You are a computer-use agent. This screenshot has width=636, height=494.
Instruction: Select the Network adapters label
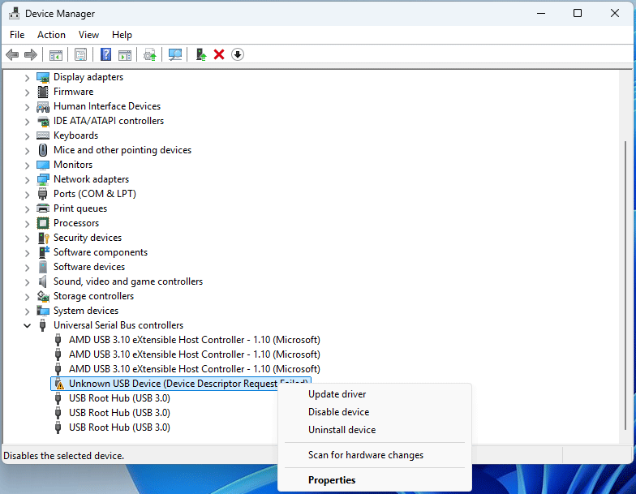pyautogui.click(x=91, y=179)
